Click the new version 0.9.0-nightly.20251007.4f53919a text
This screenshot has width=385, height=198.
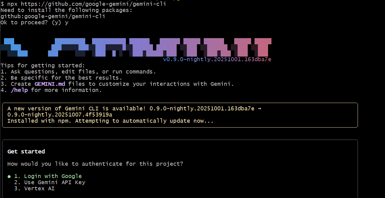point(60,115)
